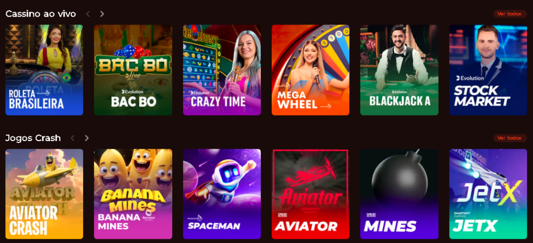Launch the Spaceman game
This screenshot has width=533, height=243.
[222, 194]
